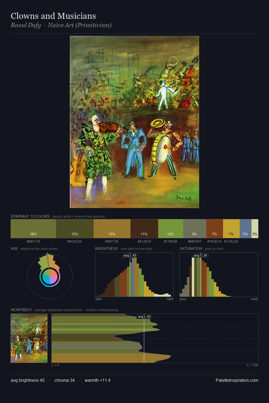Pick the 7% rust brown swatch
The width and height of the screenshot is (269, 403).
click(215, 229)
